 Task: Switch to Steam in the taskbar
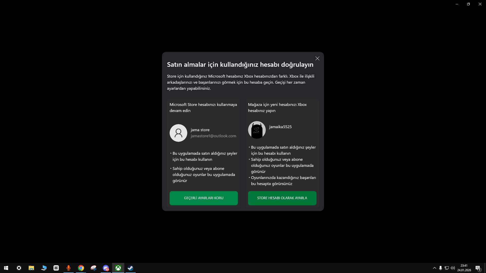point(131,268)
